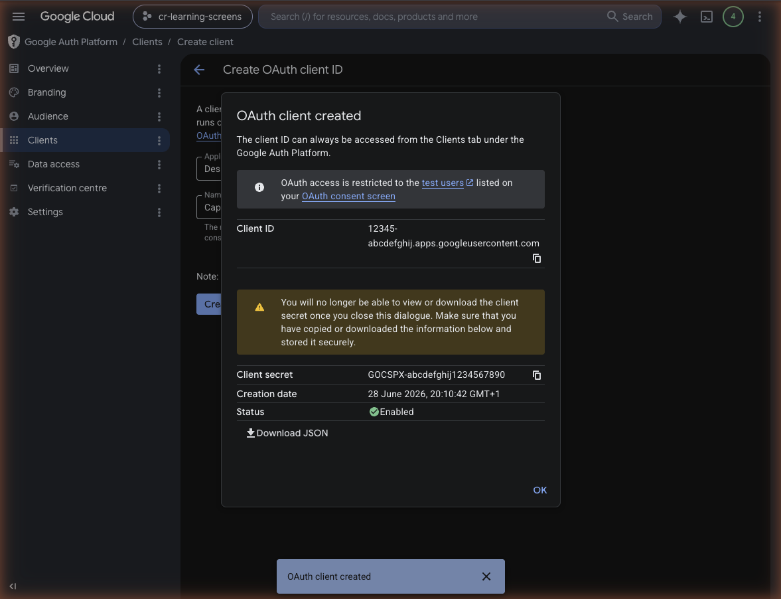This screenshot has height=599, width=781.
Task: Open the three-dot menu beside Clients
Action: [159, 141]
